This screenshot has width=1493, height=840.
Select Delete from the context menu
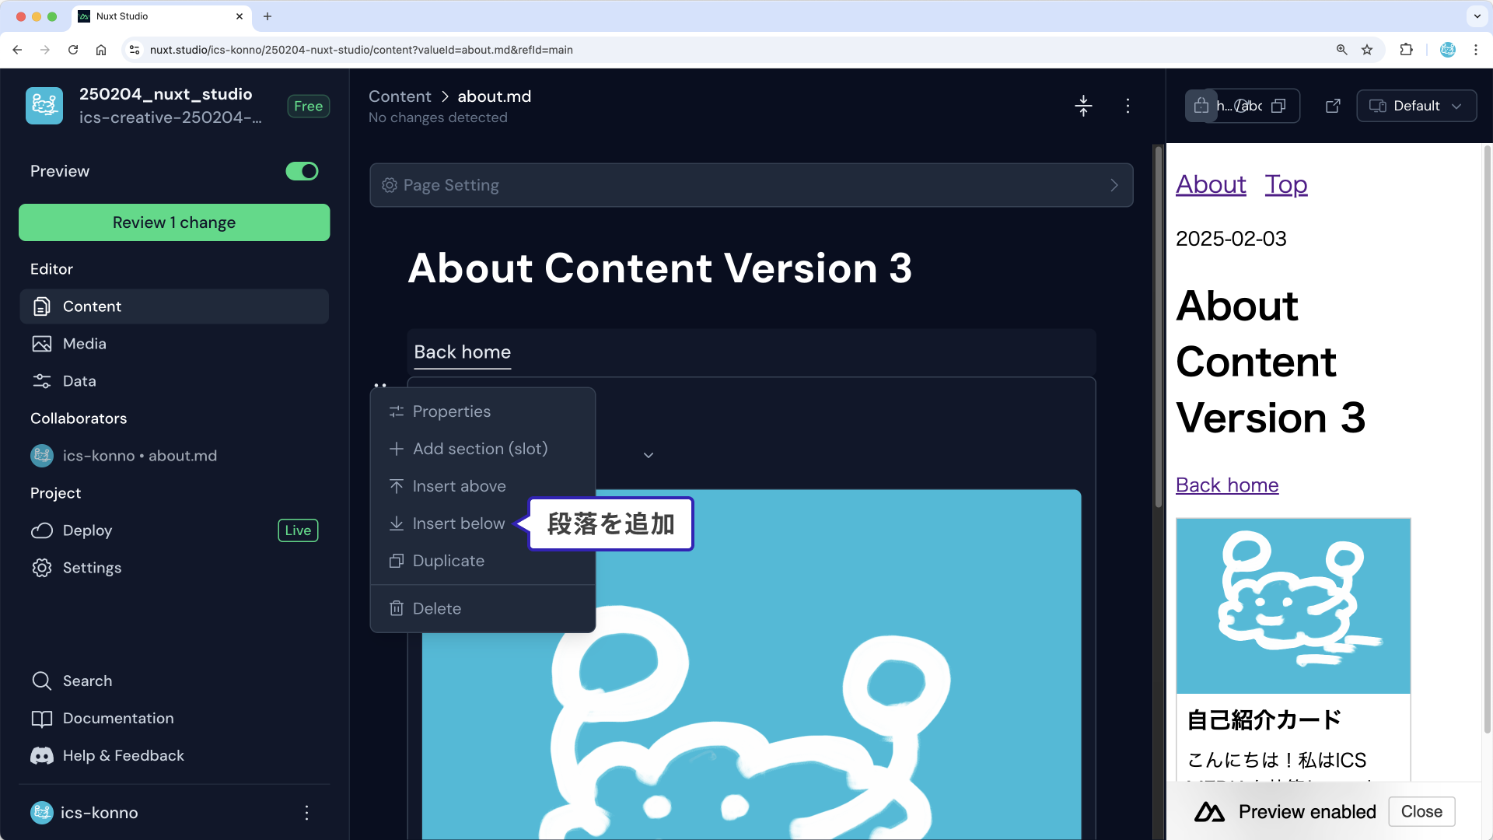tap(437, 608)
